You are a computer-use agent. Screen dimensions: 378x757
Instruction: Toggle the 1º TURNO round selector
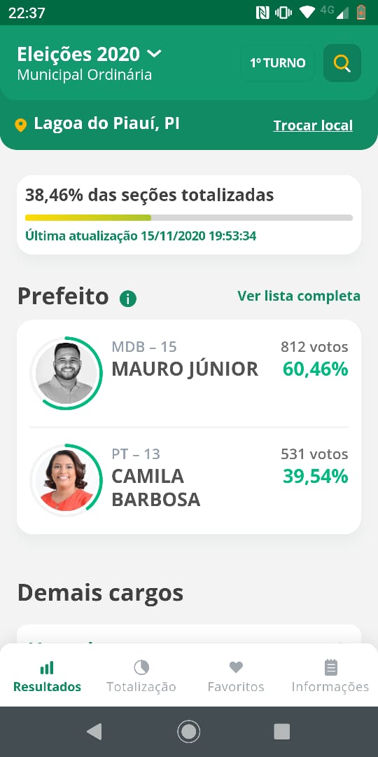pos(278,63)
